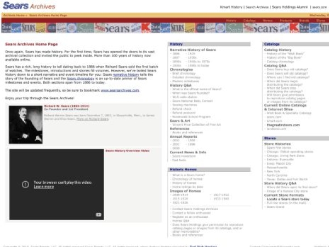
Task: Click the Archives Home breadcrumb
Action: point(14,15)
